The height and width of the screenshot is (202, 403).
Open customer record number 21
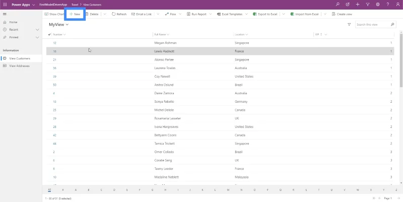pos(55,59)
